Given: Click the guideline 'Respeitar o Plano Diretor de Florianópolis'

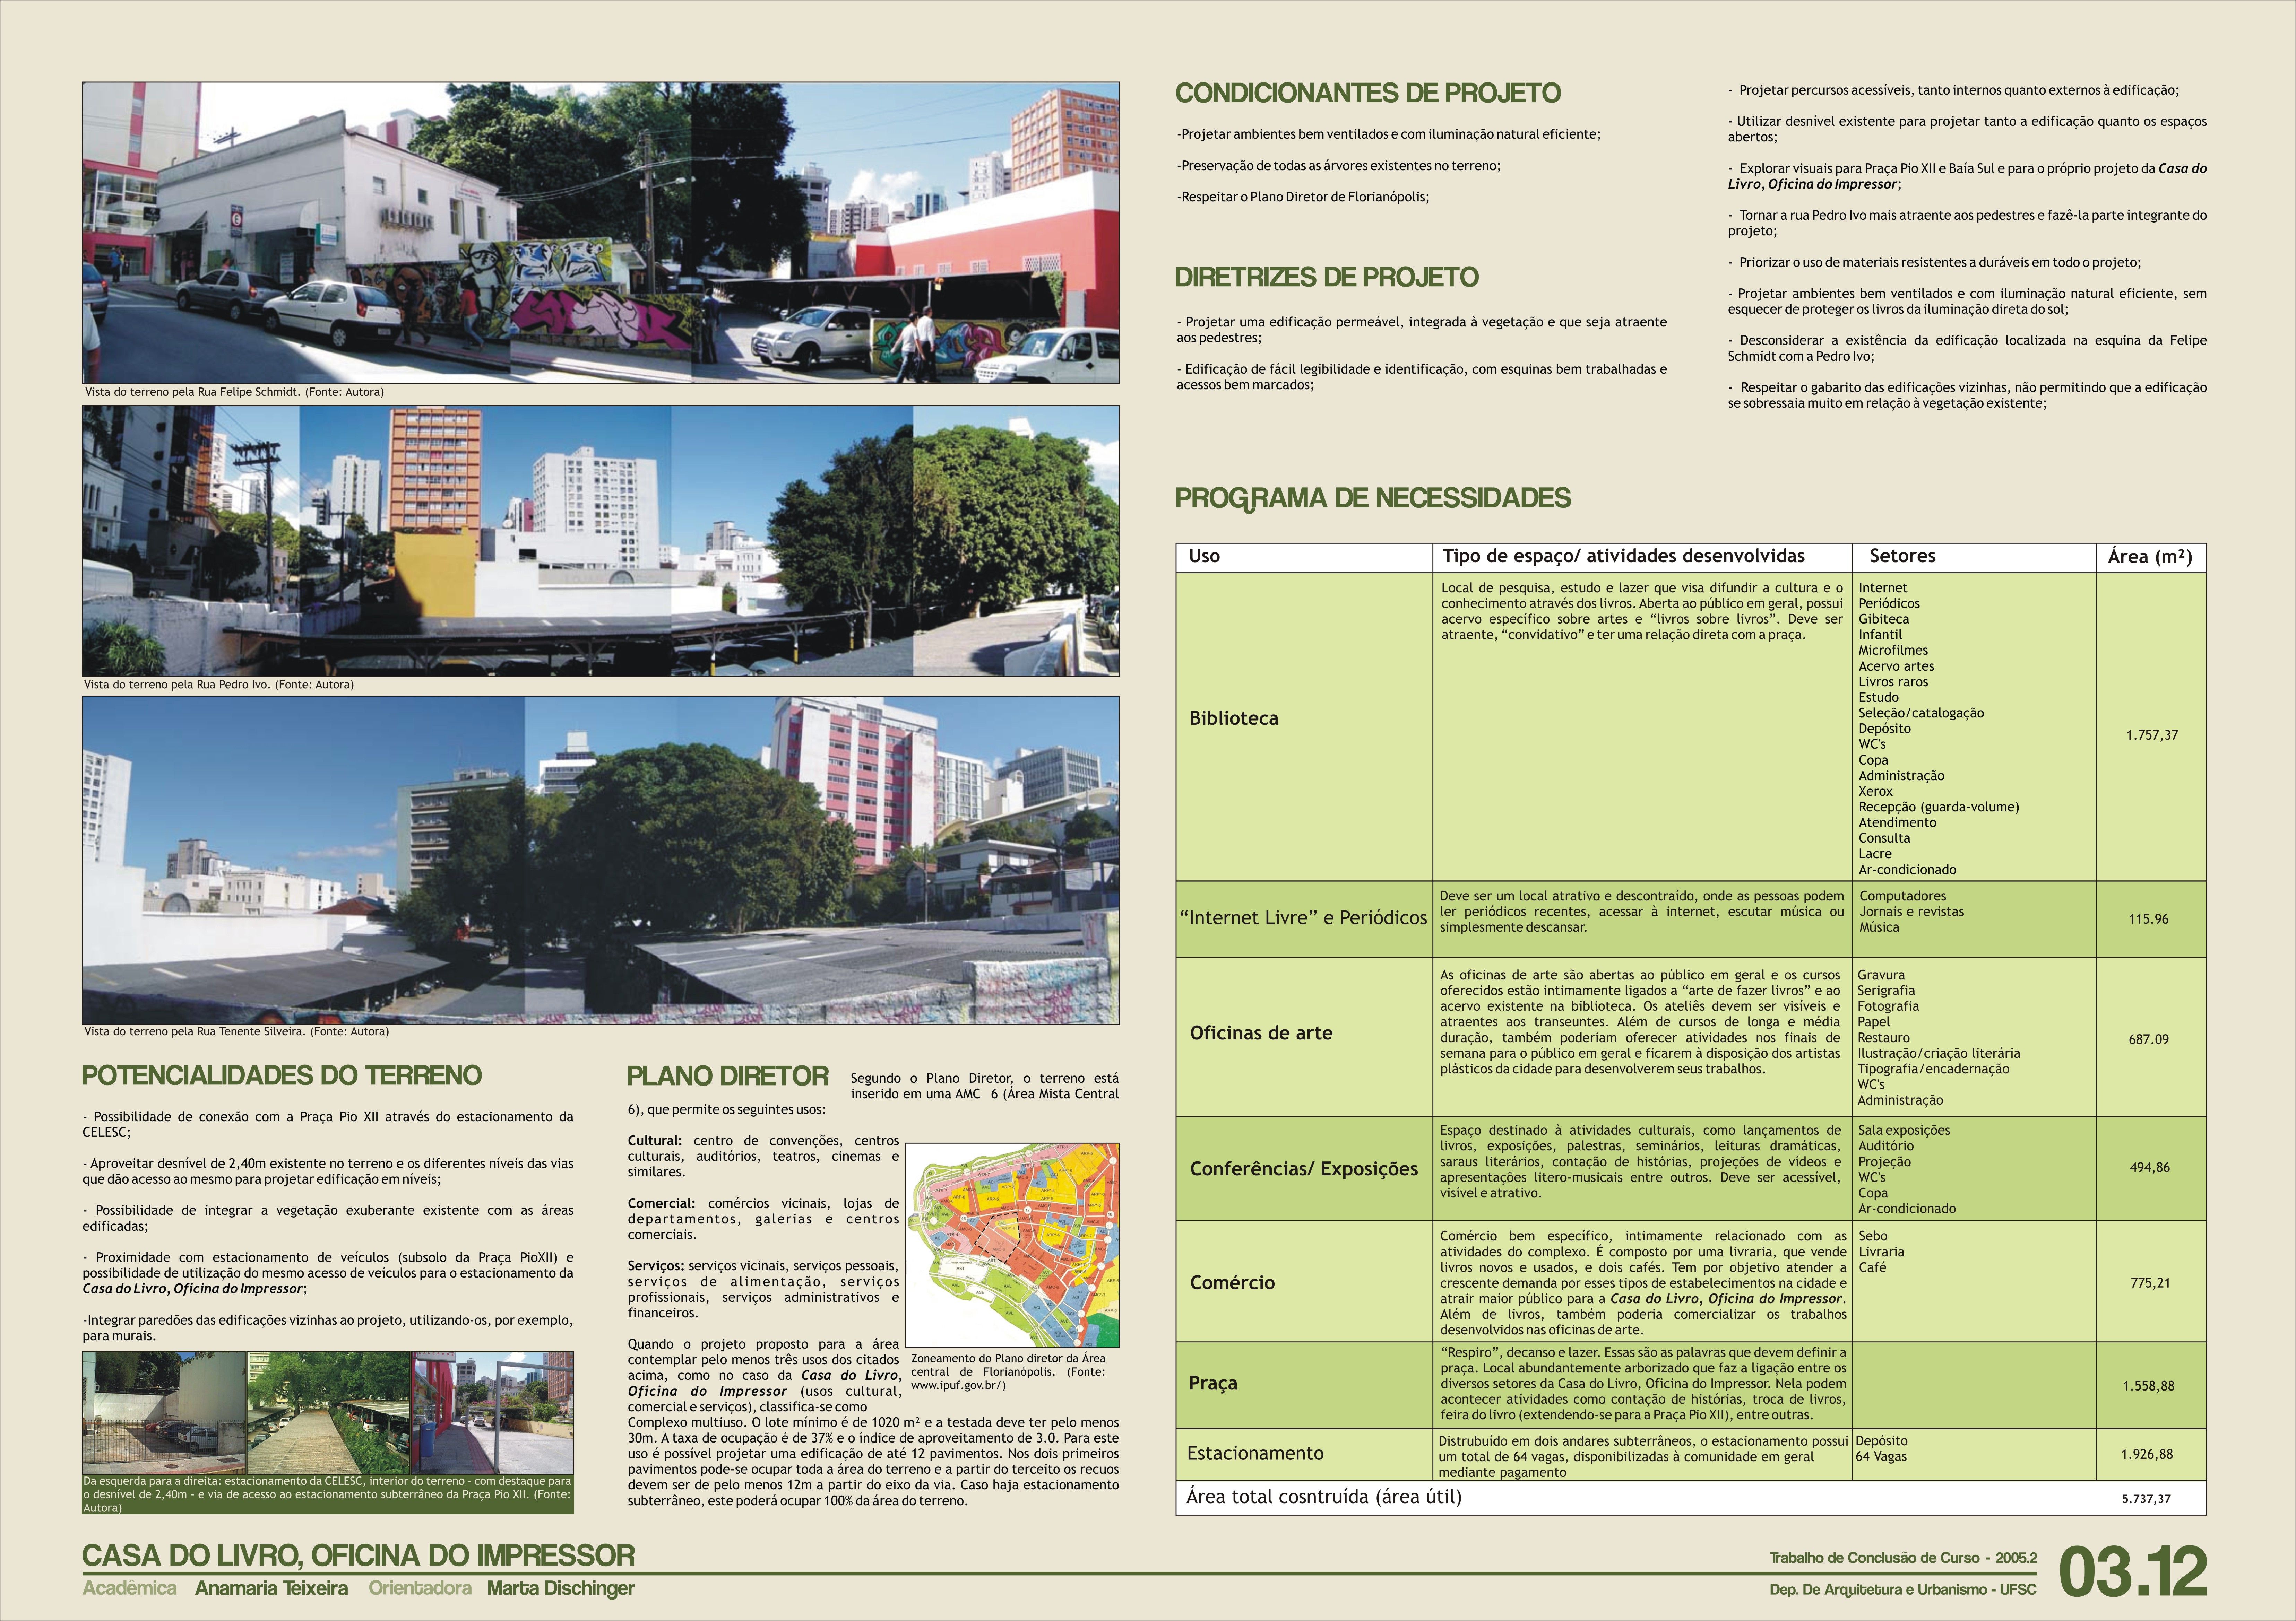Looking at the screenshot, I should point(1303,197).
